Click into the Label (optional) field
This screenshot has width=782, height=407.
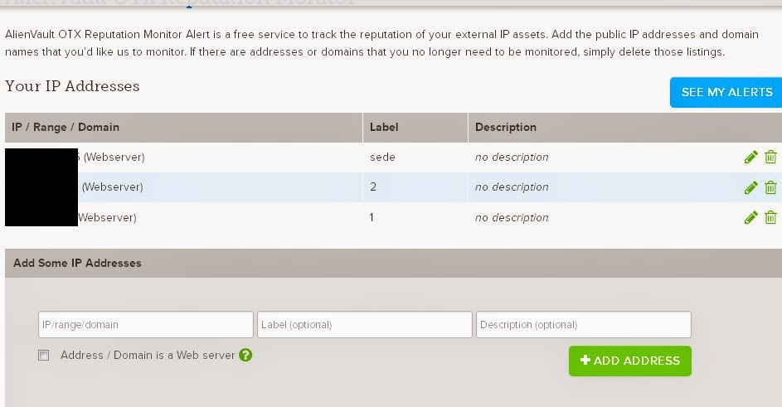365,325
